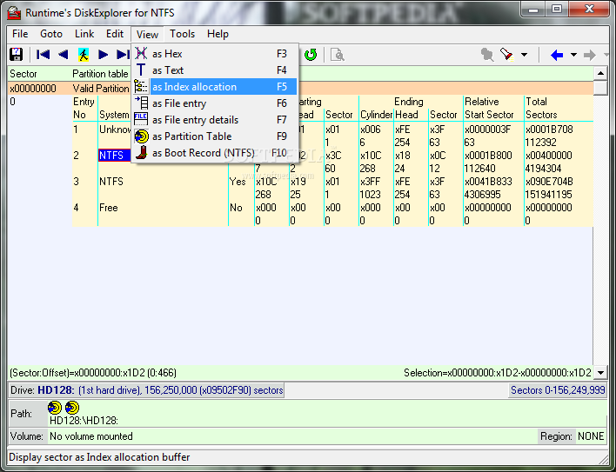The width and height of the screenshot is (616, 472).
Task: Open the Edit menu
Action: (x=115, y=34)
